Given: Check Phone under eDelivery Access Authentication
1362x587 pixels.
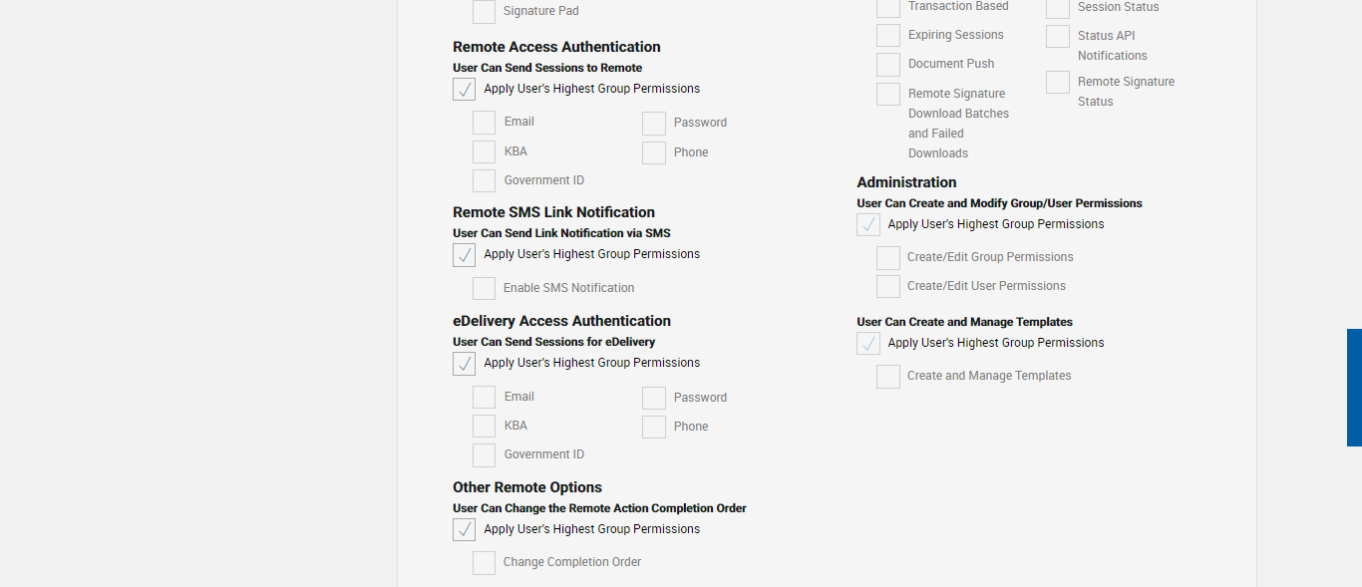Looking at the screenshot, I should [654, 427].
